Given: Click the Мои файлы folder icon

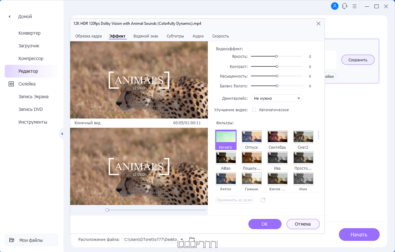Looking at the screenshot, I should [12, 240].
